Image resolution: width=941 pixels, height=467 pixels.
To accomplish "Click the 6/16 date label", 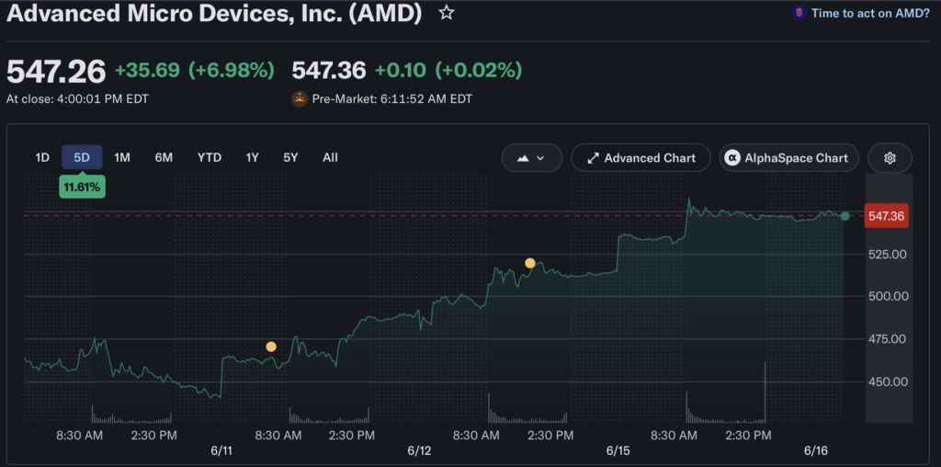I will [816, 450].
